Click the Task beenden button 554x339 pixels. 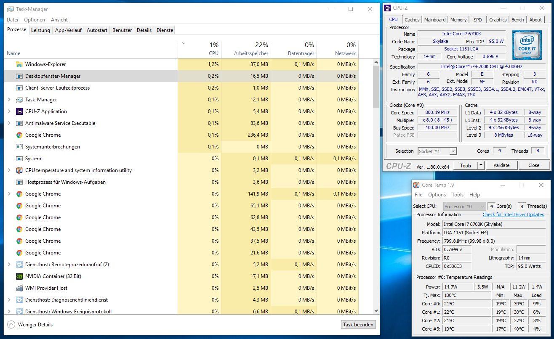pyautogui.click(x=358, y=325)
